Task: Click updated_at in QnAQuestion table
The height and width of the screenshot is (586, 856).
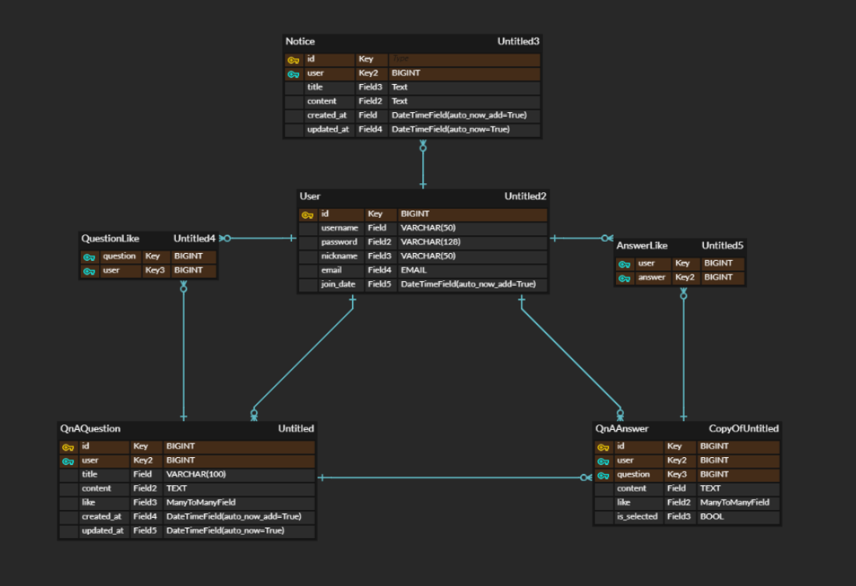Action: point(102,531)
